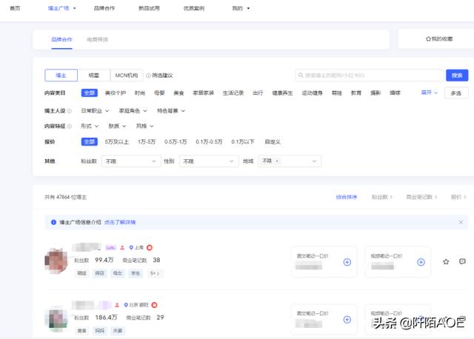The image size is (474, 339).
Task: Open the 博主广场 dropdown in the top navigation
Action: [x=62, y=8]
